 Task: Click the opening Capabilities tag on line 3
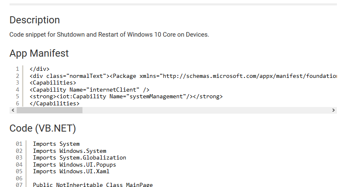click(53, 83)
